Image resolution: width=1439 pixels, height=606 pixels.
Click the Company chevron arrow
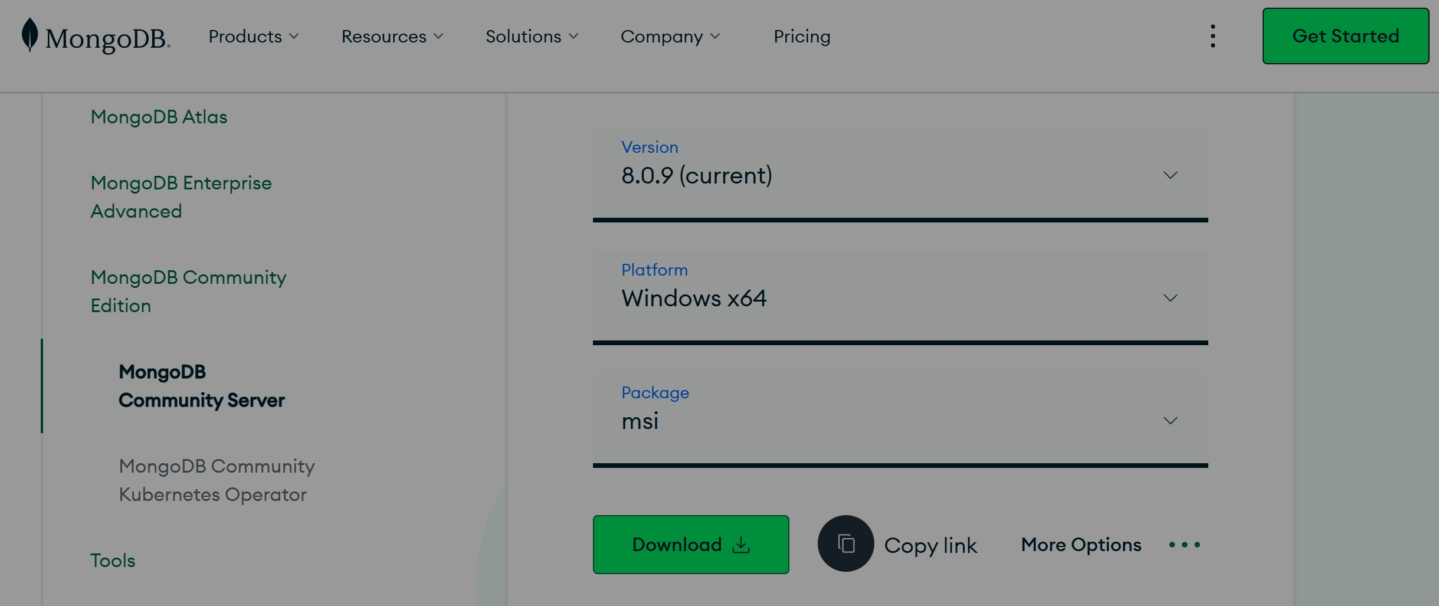click(715, 37)
